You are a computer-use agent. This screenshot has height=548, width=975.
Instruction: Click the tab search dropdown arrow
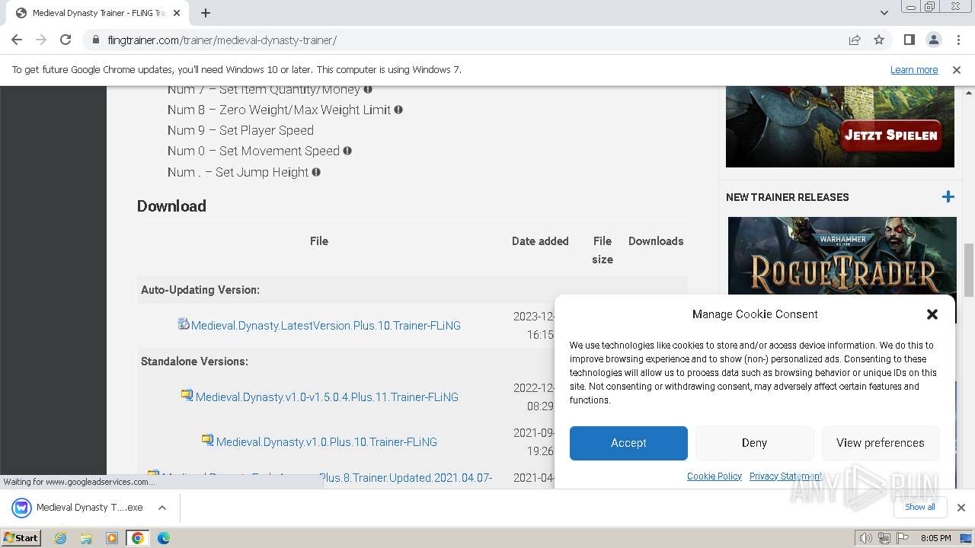point(884,13)
